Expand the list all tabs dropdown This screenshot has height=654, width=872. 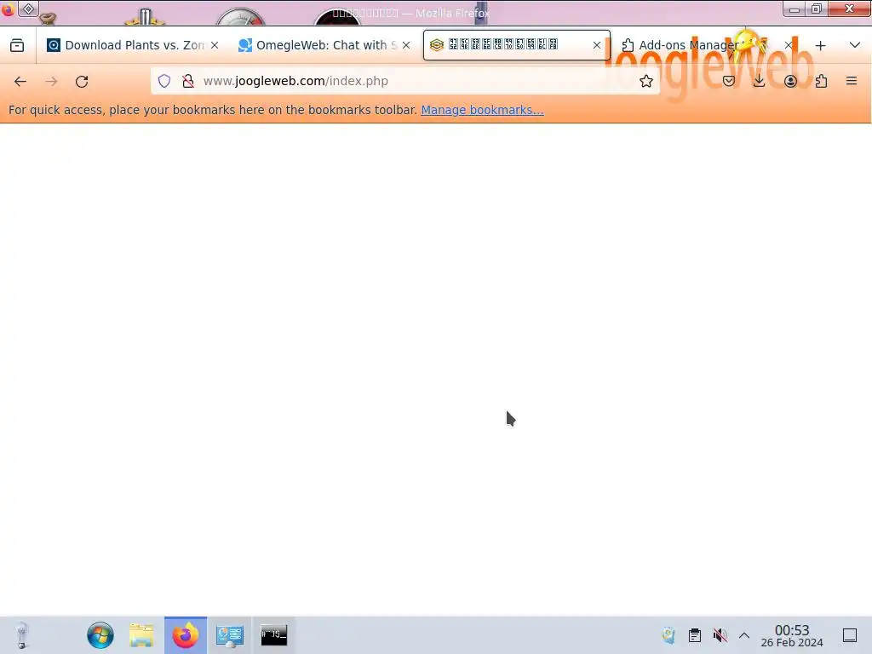[855, 46]
